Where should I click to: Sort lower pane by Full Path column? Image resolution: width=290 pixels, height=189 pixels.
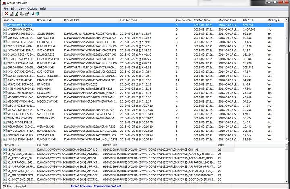(69, 145)
